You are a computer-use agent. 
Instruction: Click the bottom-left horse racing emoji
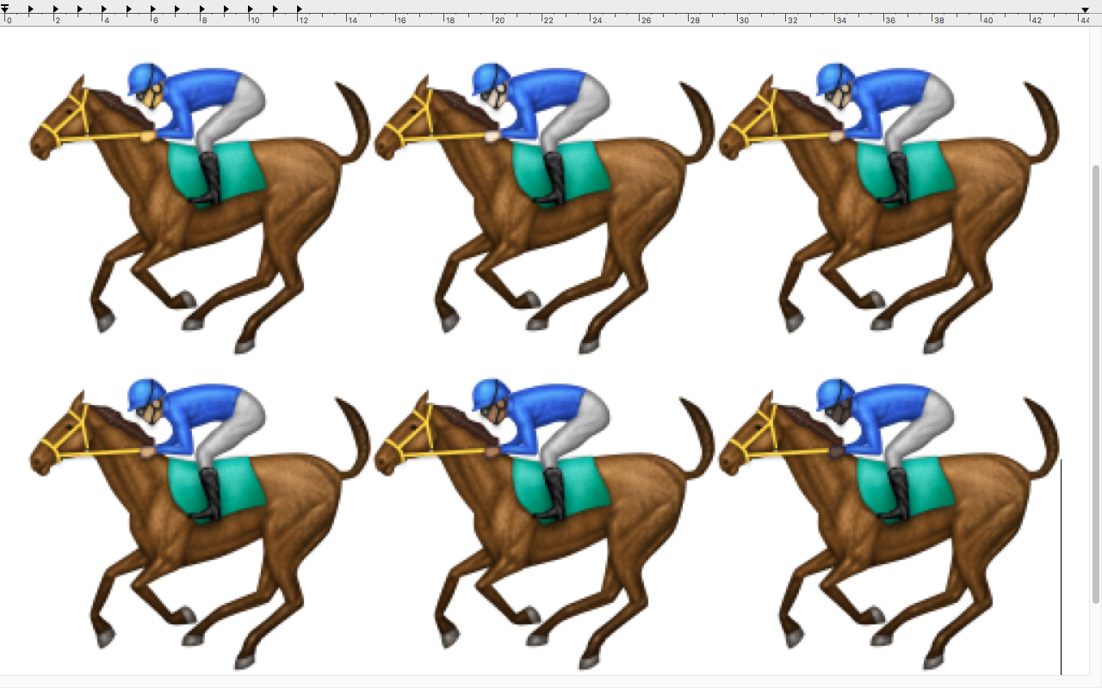200,524
